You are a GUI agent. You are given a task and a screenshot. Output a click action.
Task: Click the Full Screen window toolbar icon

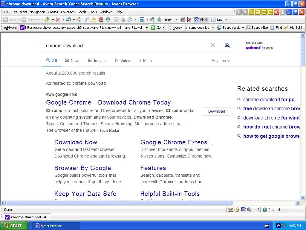pyautogui.click(x=142, y=19)
